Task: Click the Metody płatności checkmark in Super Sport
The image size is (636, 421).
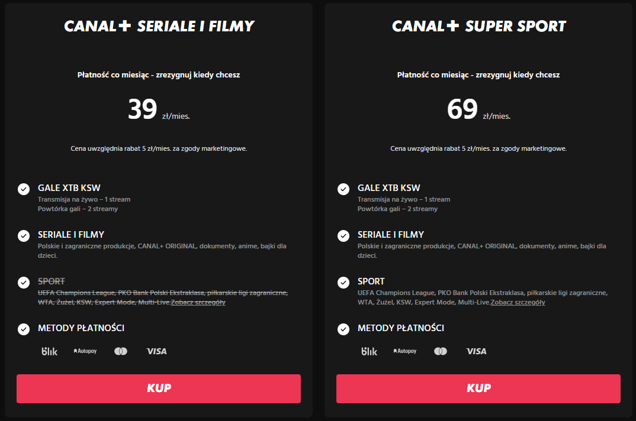Action: point(343,329)
